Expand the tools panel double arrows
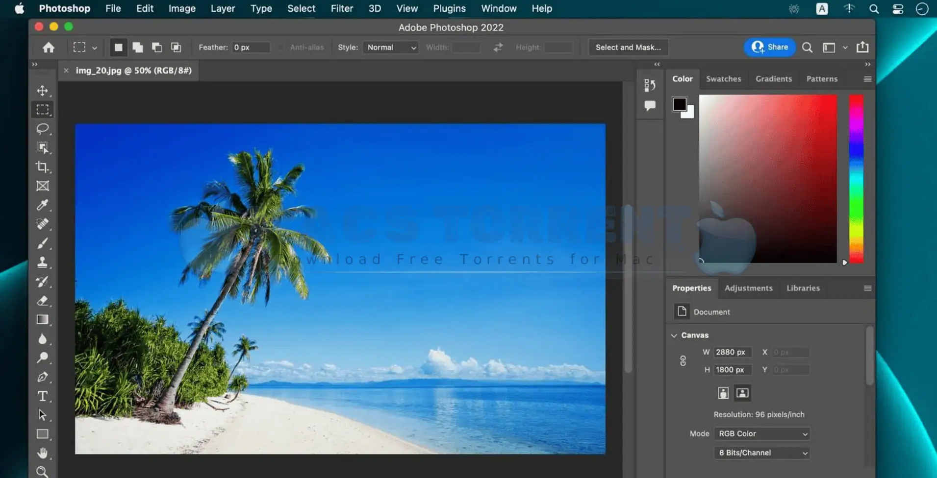The image size is (937, 478). point(35,64)
